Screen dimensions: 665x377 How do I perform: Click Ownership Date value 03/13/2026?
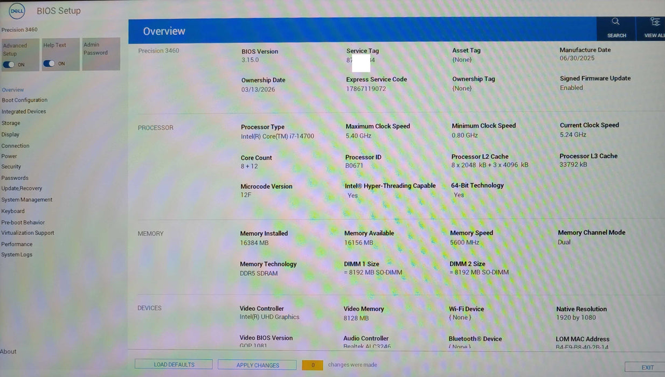258,89
